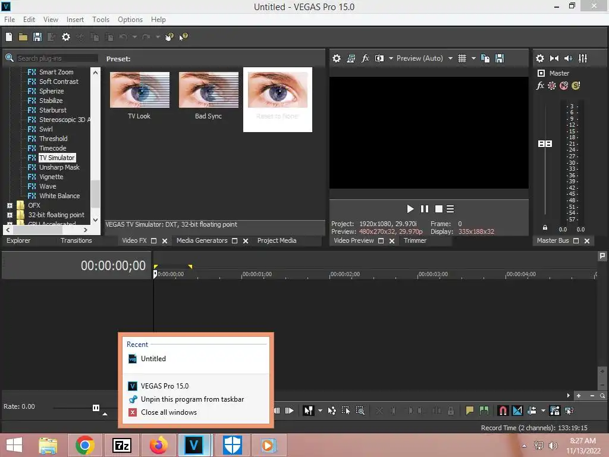Open Auto Ripple mode dropdown arrow
The image size is (609, 457).
click(543, 411)
